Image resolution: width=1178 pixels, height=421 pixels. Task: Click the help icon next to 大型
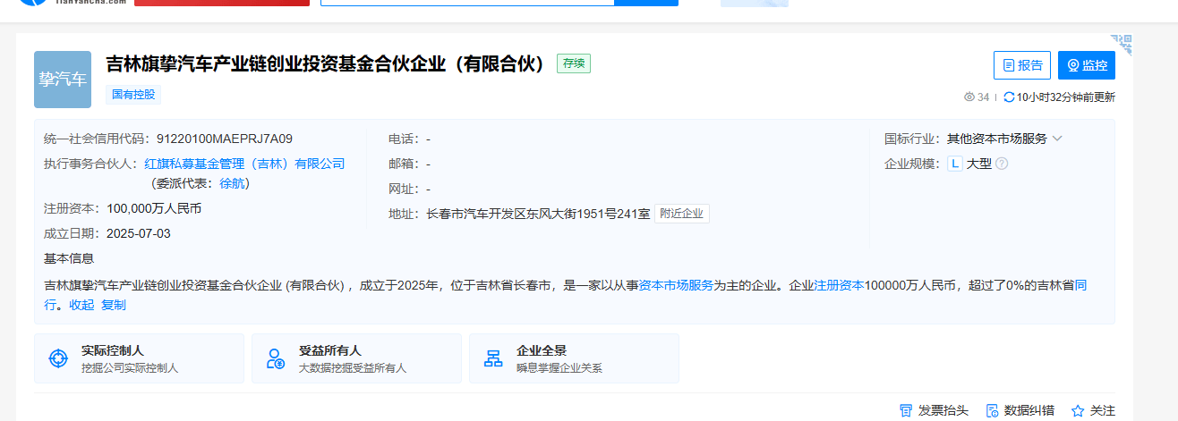pos(1002,164)
